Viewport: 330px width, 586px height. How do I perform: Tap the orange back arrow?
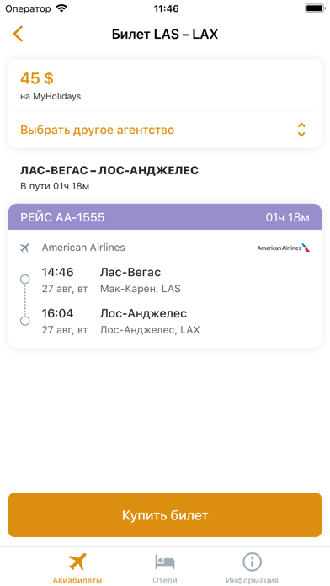click(x=18, y=34)
